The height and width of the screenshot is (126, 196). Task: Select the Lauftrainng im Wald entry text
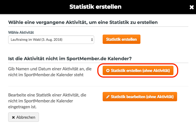coord(36,40)
